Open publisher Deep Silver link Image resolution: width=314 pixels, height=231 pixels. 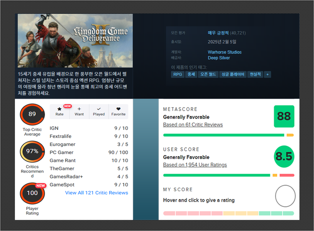[x=219, y=58]
